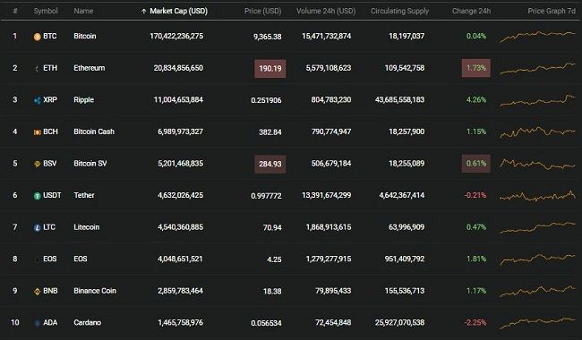Sort table by Price (USD) column

(262, 11)
